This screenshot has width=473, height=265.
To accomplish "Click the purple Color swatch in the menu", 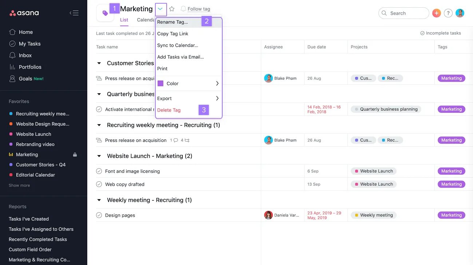I will [160, 83].
